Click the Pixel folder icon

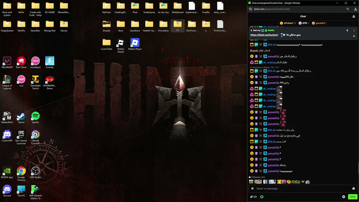(x=135, y=8)
